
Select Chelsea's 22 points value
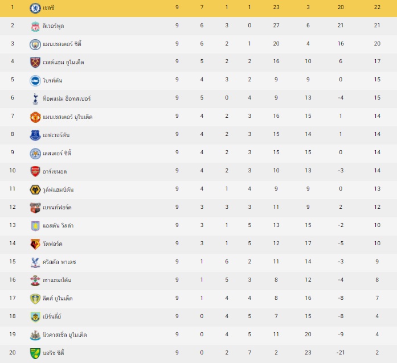click(x=377, y=7)
